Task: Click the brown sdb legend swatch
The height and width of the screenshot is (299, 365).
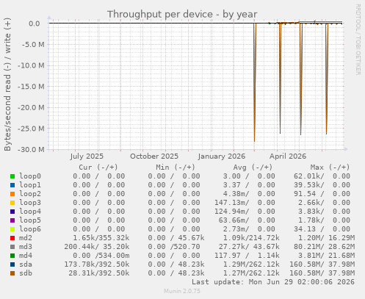Action: 12,273
